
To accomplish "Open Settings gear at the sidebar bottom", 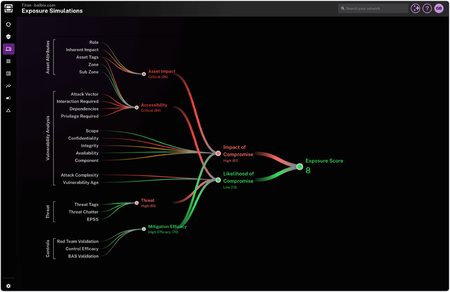I will [8, 286].
